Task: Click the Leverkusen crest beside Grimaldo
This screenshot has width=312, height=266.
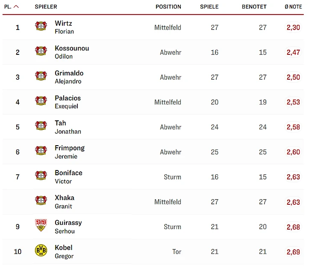Action: (x=41, y=76)
